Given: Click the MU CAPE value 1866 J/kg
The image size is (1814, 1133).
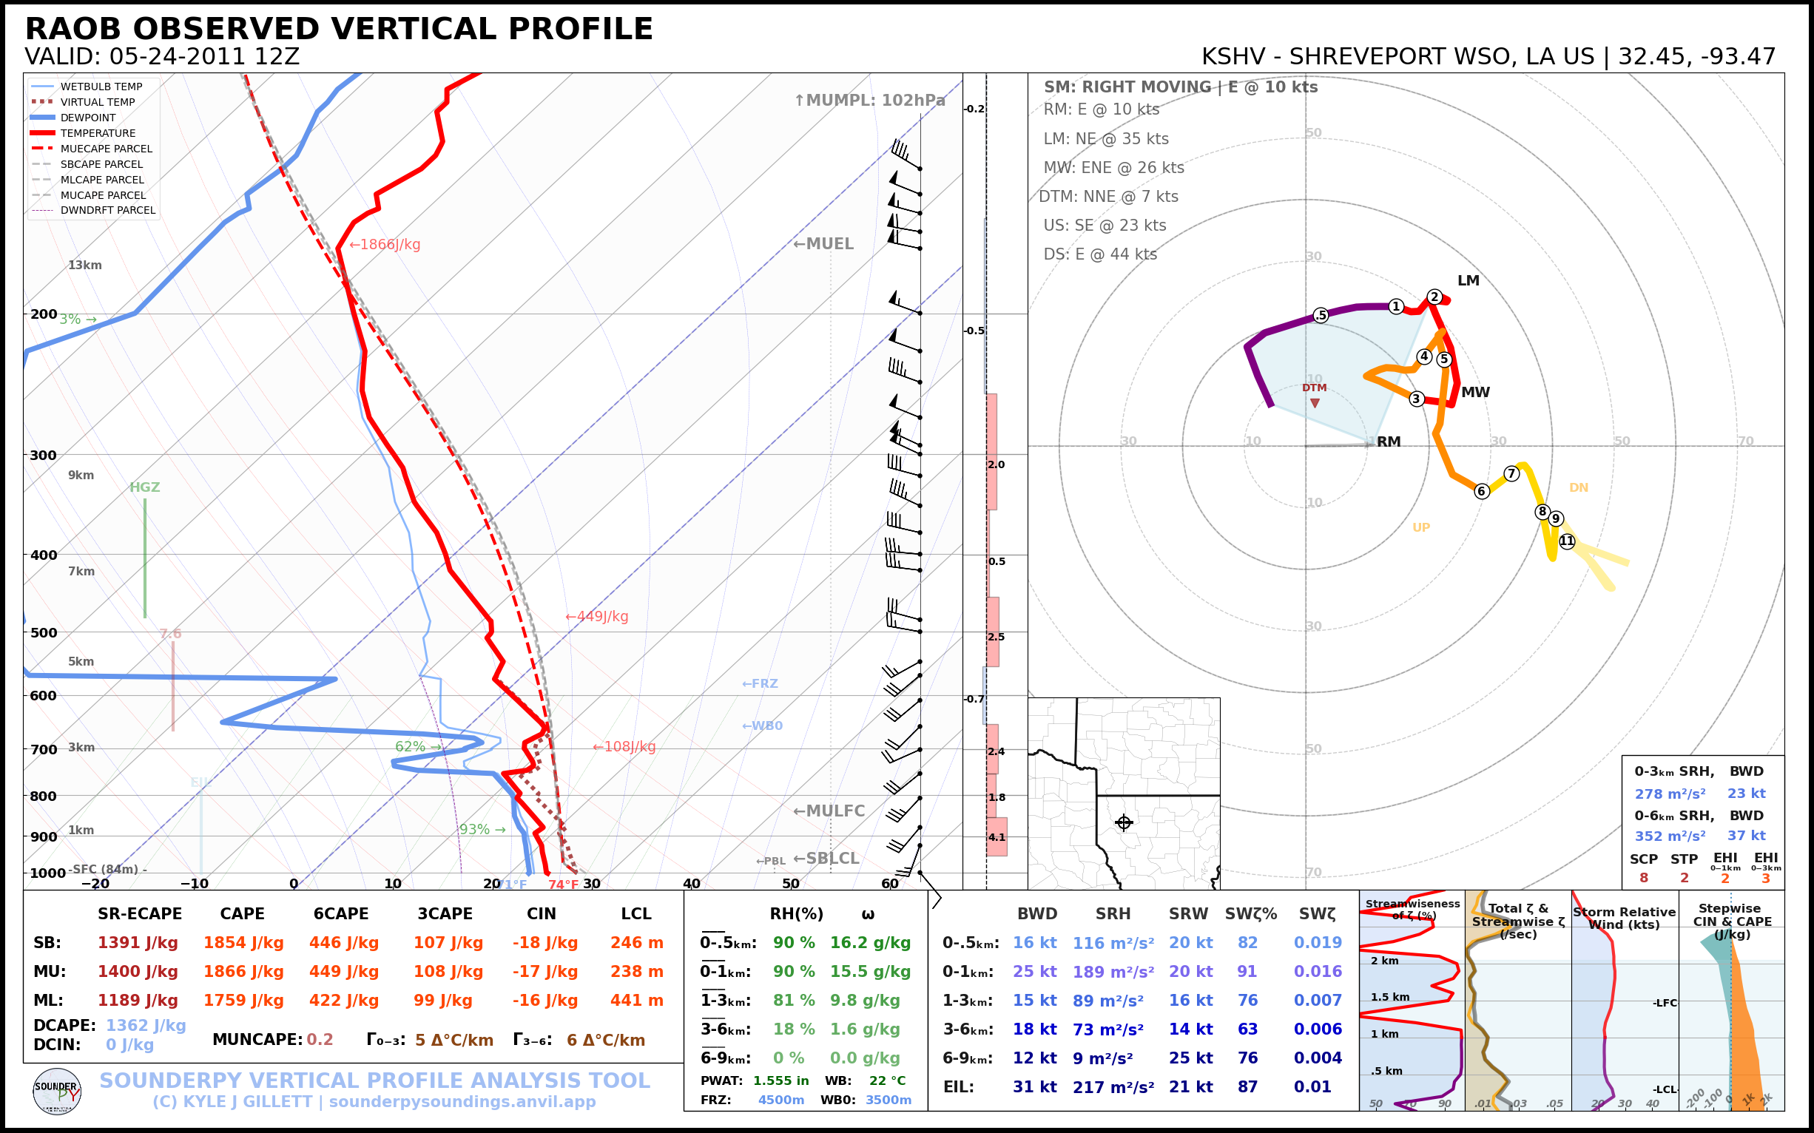Looking at the screenshot, I should pos(243,971).
